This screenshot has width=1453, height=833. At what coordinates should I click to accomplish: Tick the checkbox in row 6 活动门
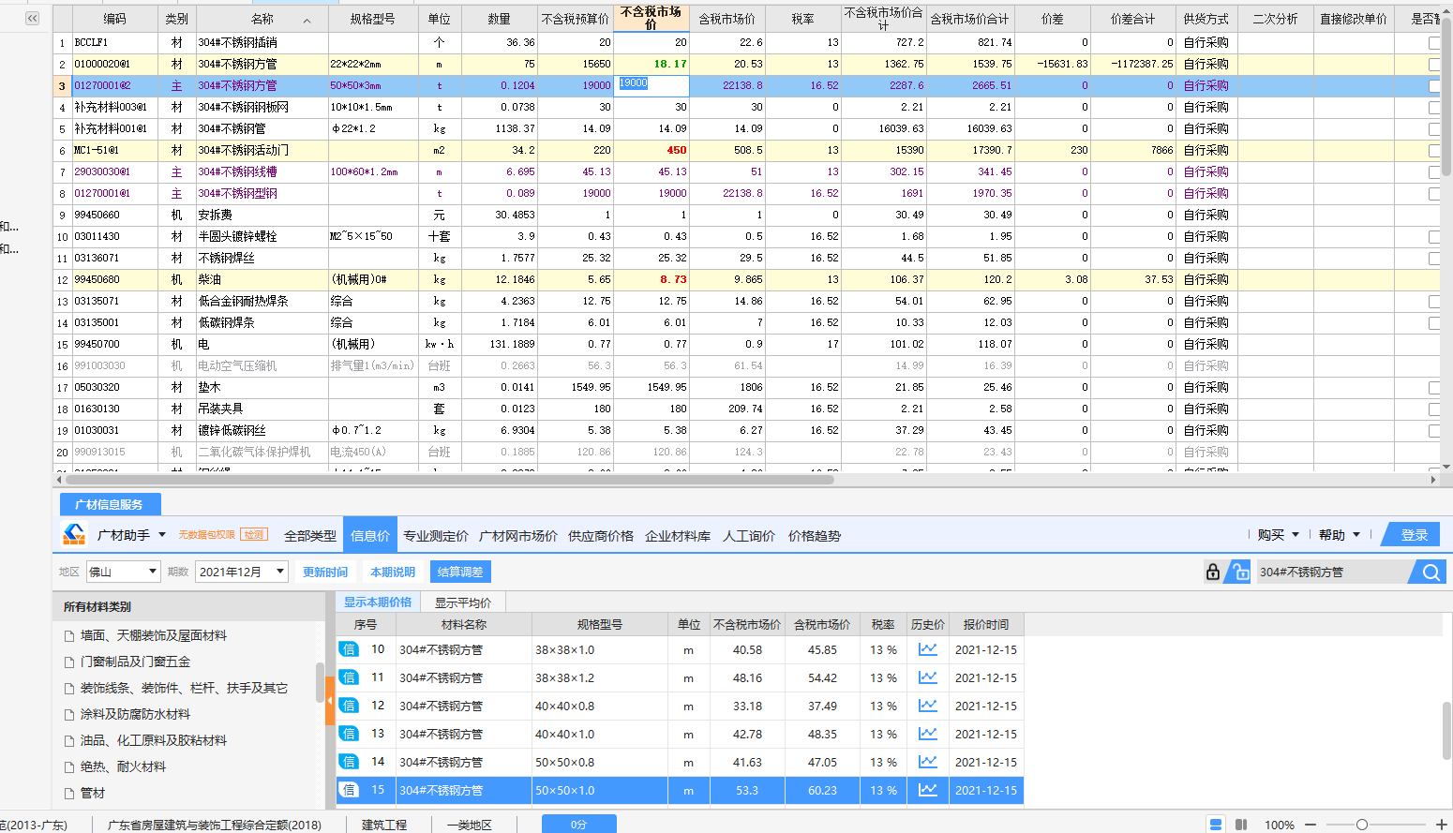1434,151
